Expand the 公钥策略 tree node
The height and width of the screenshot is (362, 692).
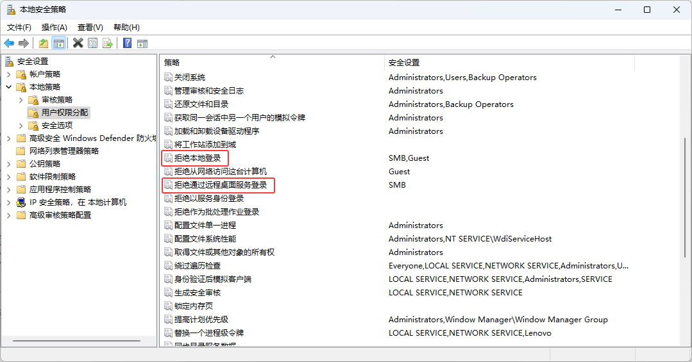[9, 164]
